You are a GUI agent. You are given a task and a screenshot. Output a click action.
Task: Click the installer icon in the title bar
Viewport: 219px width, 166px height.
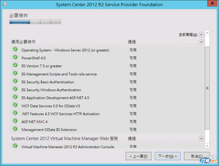(x=5, y=4)
